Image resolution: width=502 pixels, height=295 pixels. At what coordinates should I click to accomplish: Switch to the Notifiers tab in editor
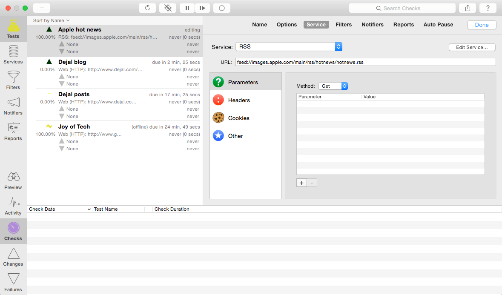pyautogui.click(x=372, y=25)
